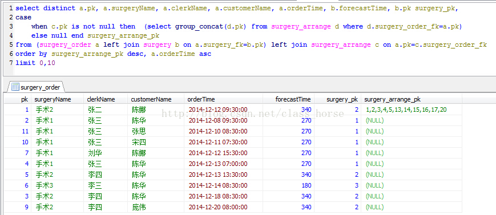
Task: Click the table icon on surgery_order tab
Action: 15,87
